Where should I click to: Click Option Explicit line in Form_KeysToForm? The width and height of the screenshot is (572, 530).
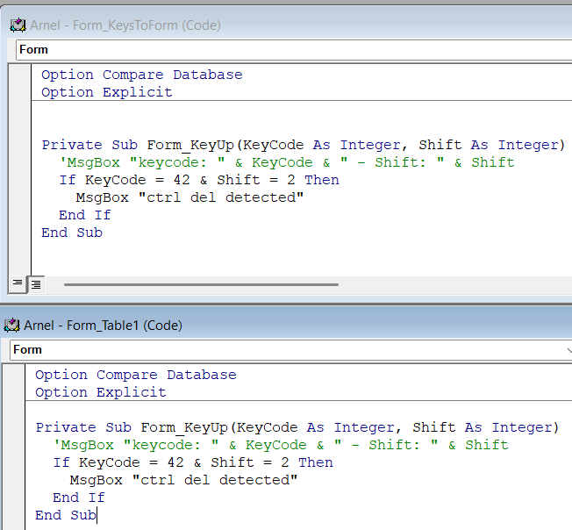(x=107, y=92)
